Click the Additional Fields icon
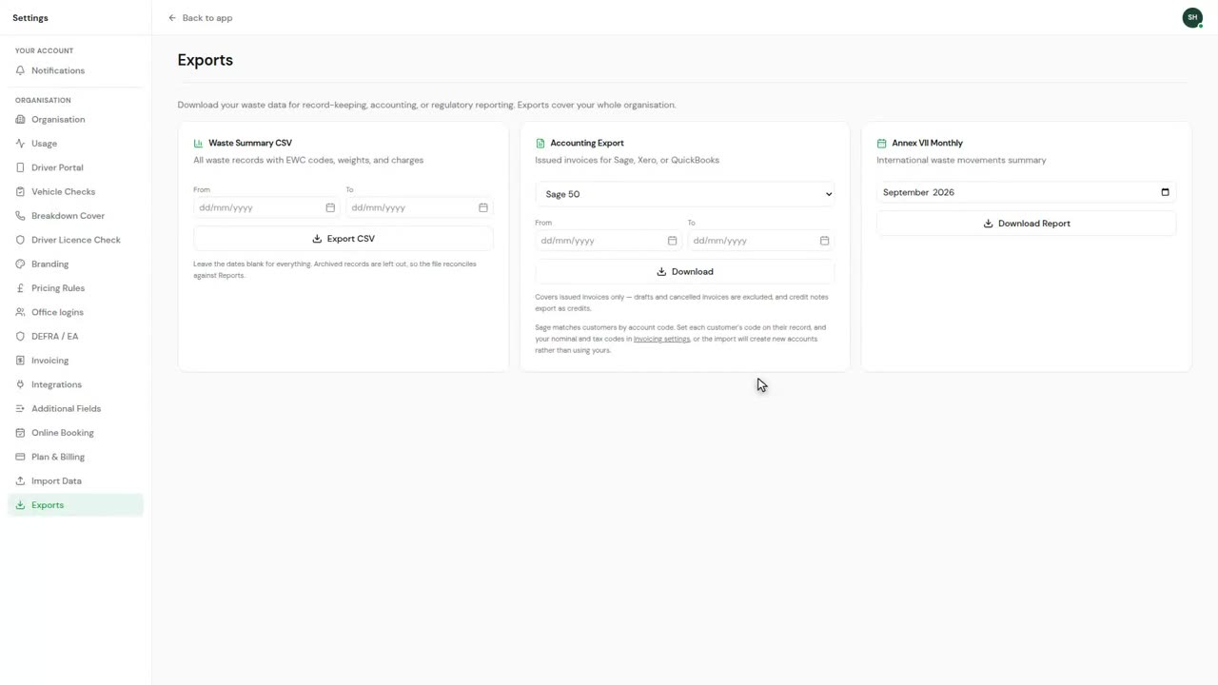The image size is (1218, 685). point(20,409)
